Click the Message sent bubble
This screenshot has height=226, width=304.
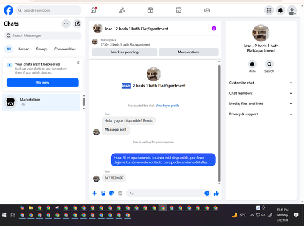point(116,129)
